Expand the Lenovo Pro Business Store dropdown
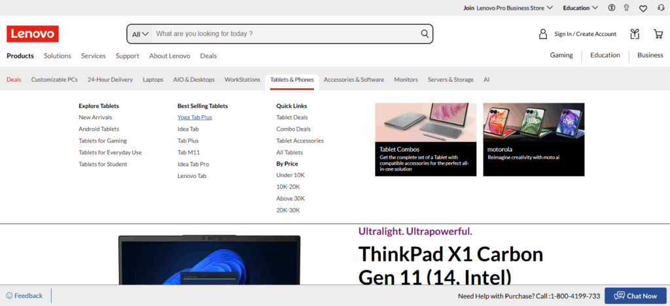670x306 pixels. coord(508,8)
